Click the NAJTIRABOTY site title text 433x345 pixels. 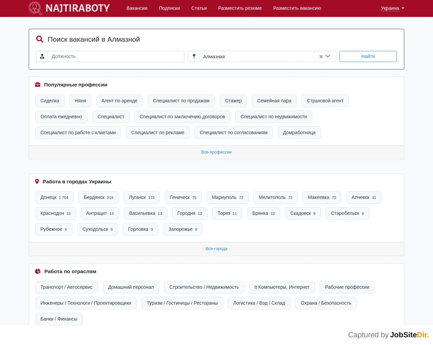coord(78,8)
